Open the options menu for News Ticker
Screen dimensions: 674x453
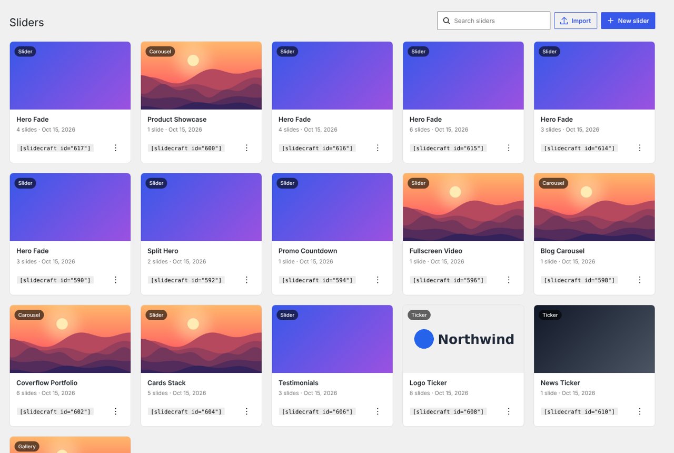pos(640,411)
